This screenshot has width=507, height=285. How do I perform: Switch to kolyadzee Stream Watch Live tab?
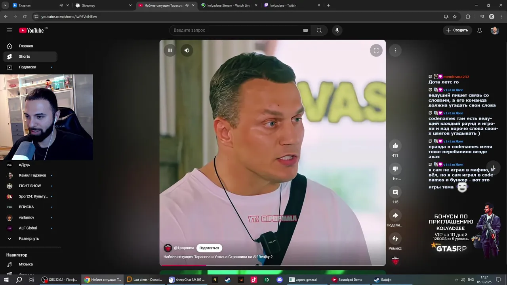[x=229, y=6]
